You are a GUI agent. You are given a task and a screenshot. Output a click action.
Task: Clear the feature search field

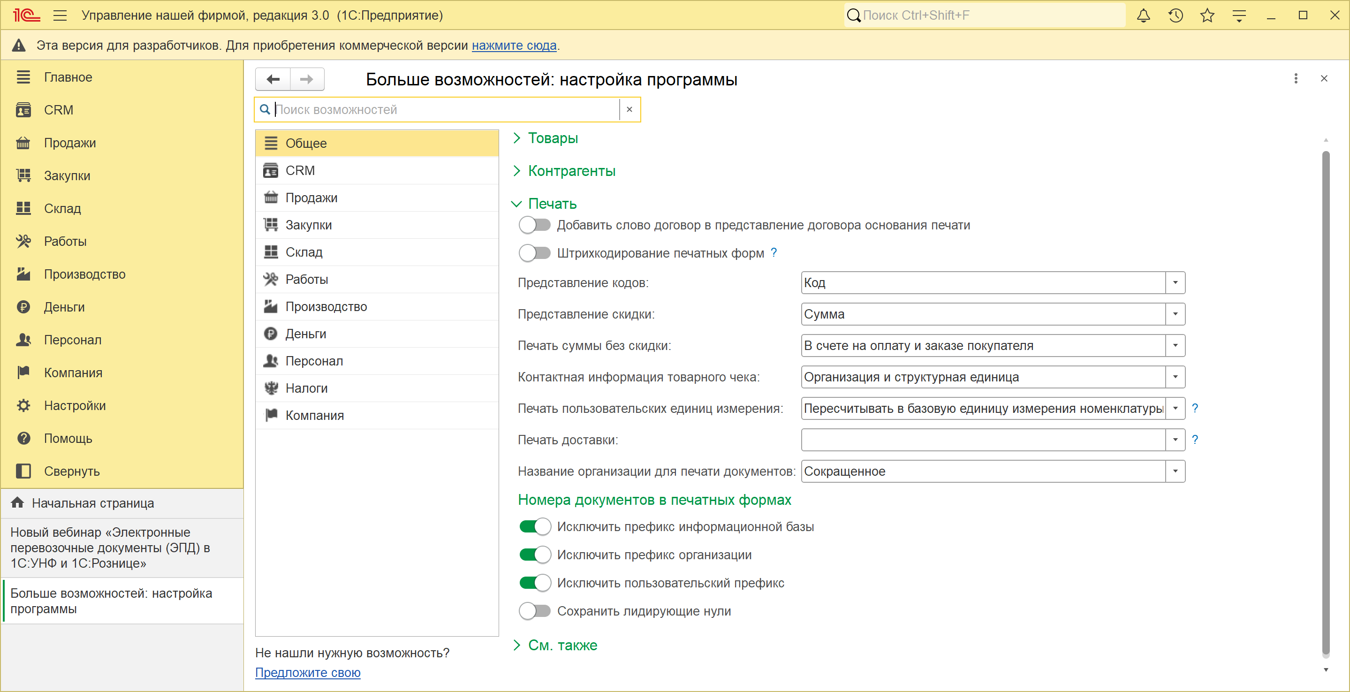629,110
